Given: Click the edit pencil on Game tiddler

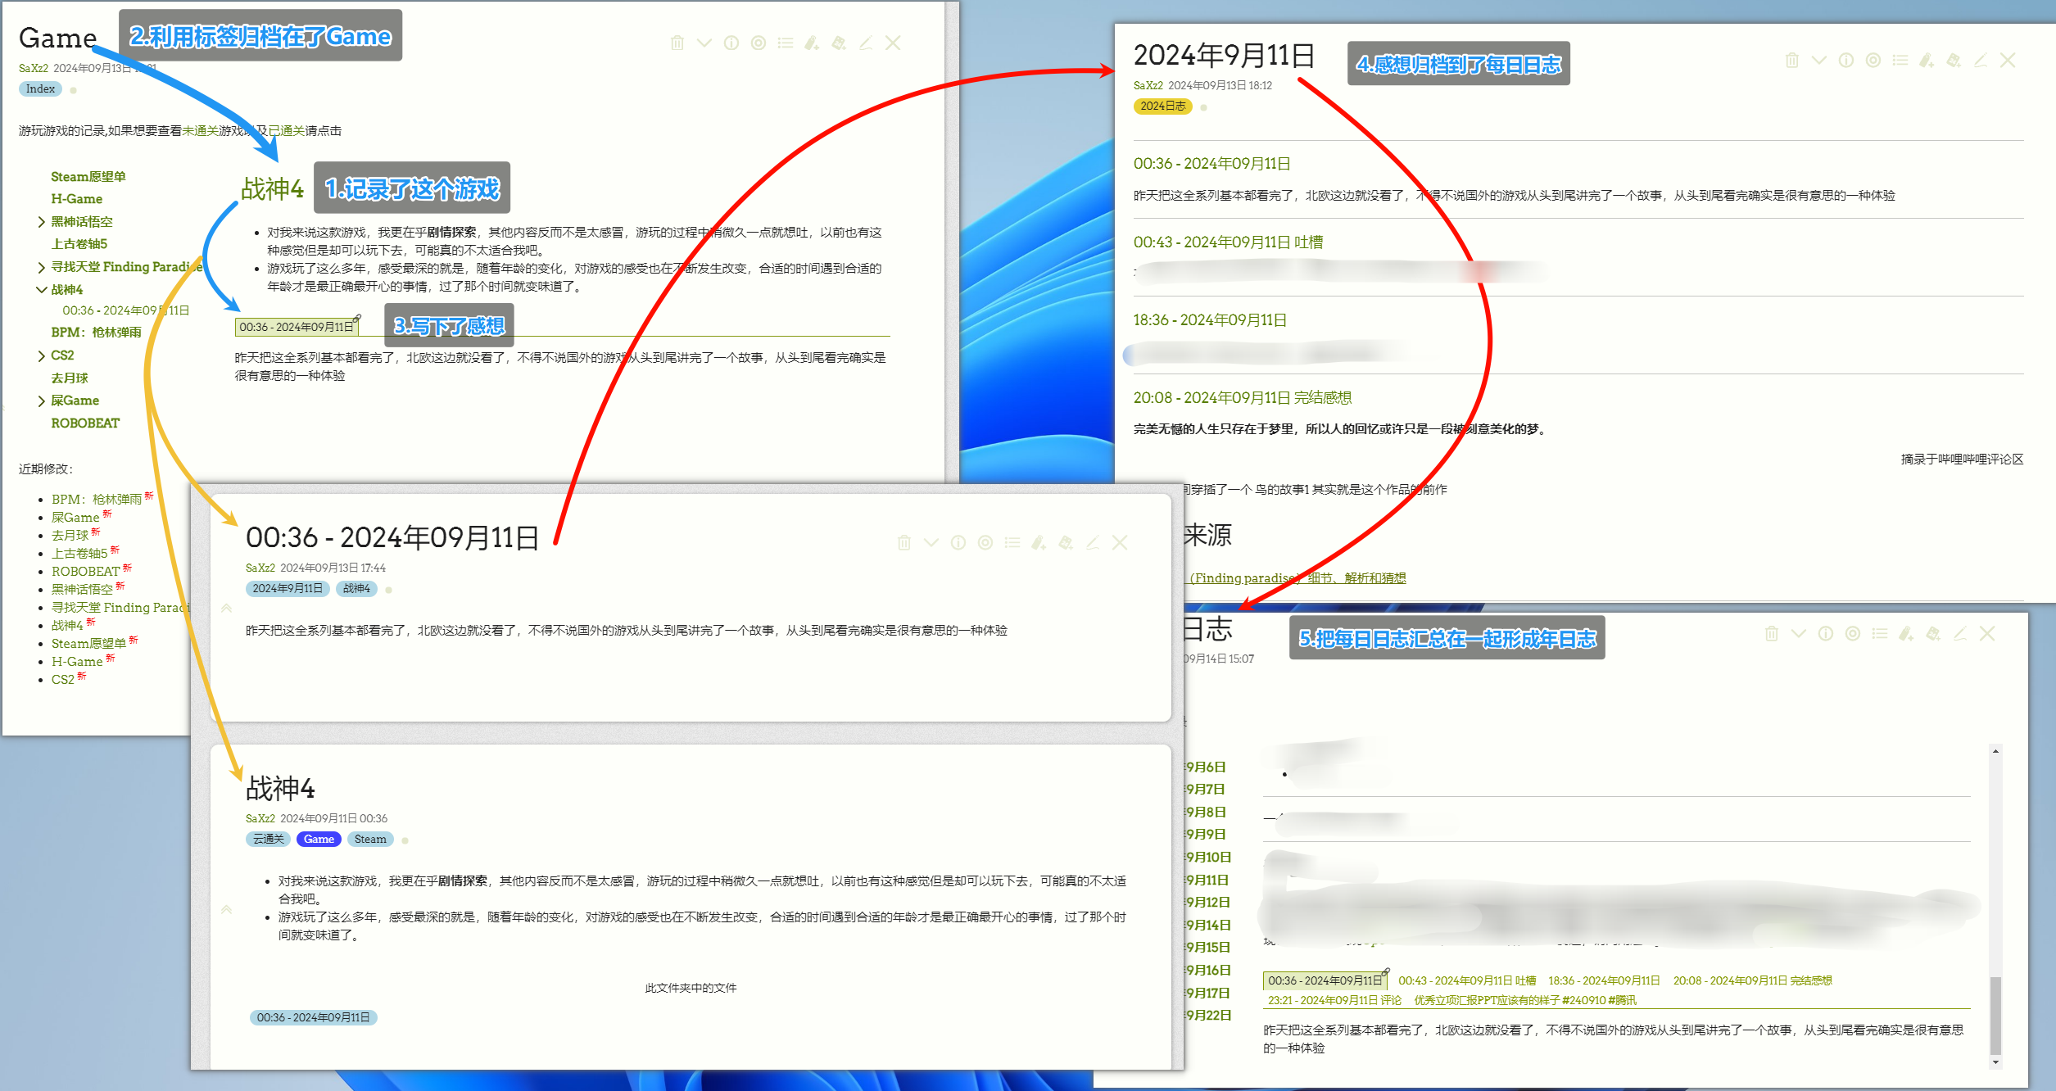Looking at the screenshot, I should 866,43.
